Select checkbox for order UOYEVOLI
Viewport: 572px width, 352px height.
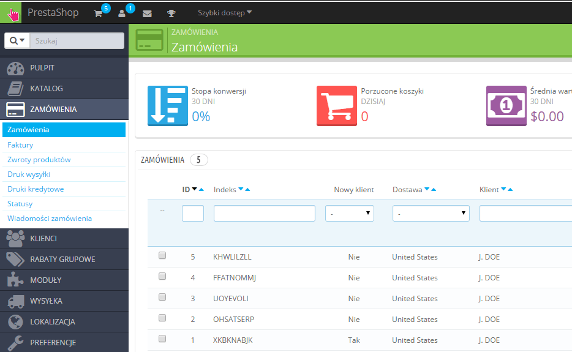point(162,298)
